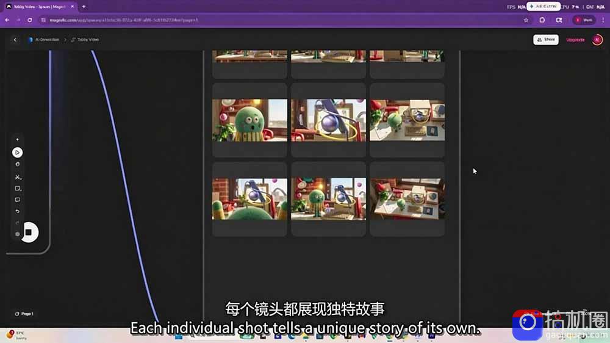Viewport: 610px width, 343px height.
Task: Open the browser extensions icon
Action: [542, 20]
